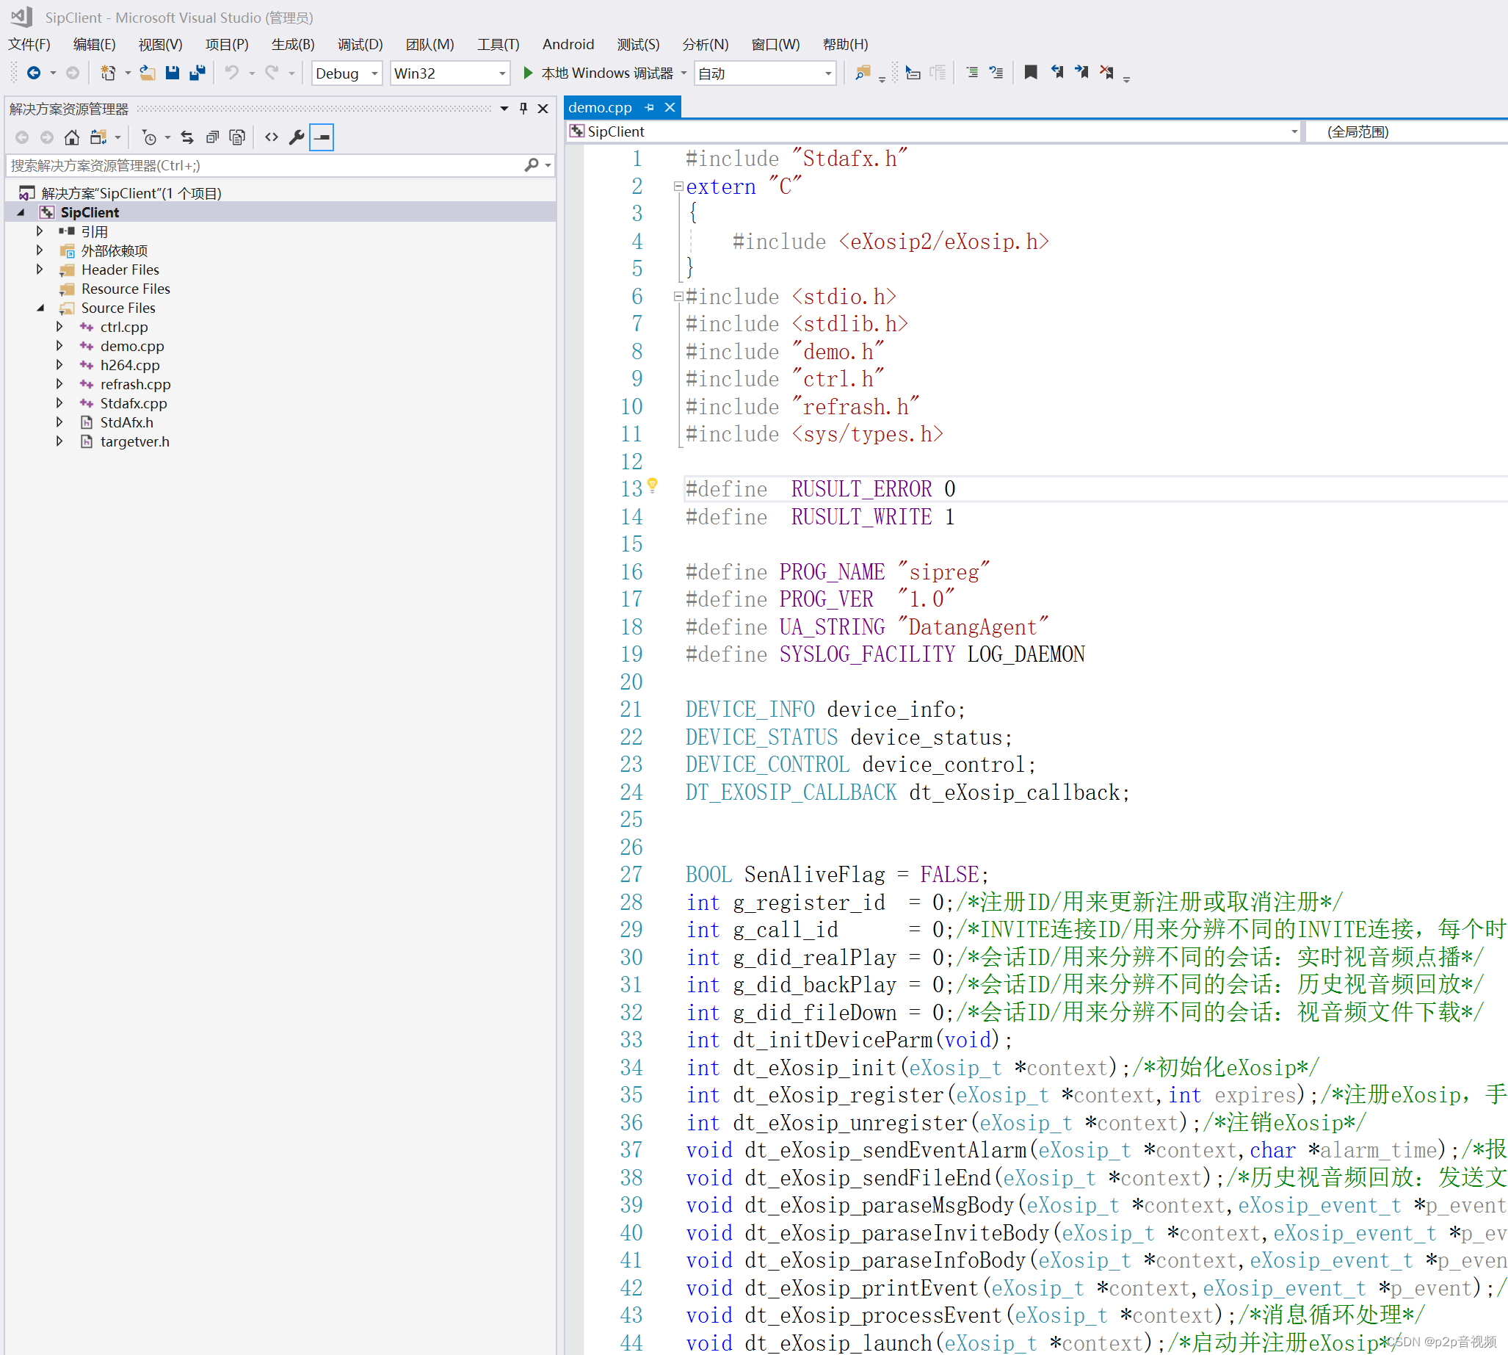Screen dimensions: 1508x1355
Task: Open the Android menu
Action: [x=568, y=45]
